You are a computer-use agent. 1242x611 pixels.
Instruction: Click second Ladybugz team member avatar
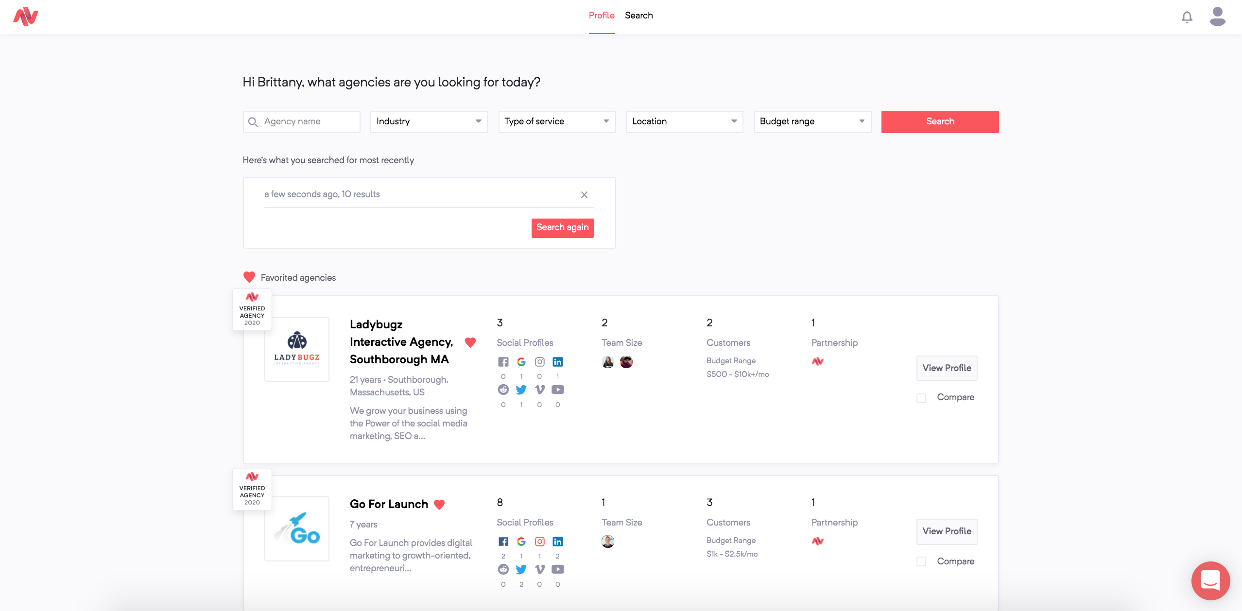[626, 362]
